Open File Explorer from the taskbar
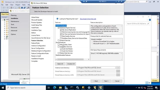This screenshot has height=90, width=160. pos(60,88)
